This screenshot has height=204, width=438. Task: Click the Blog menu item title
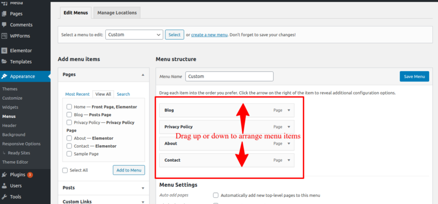click(x=169, y=110)
